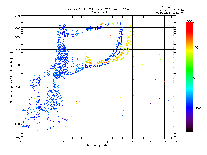This screenshot has height=155, width=207.
Task: Click the y-axis tick label '400'
Action: 17,49
